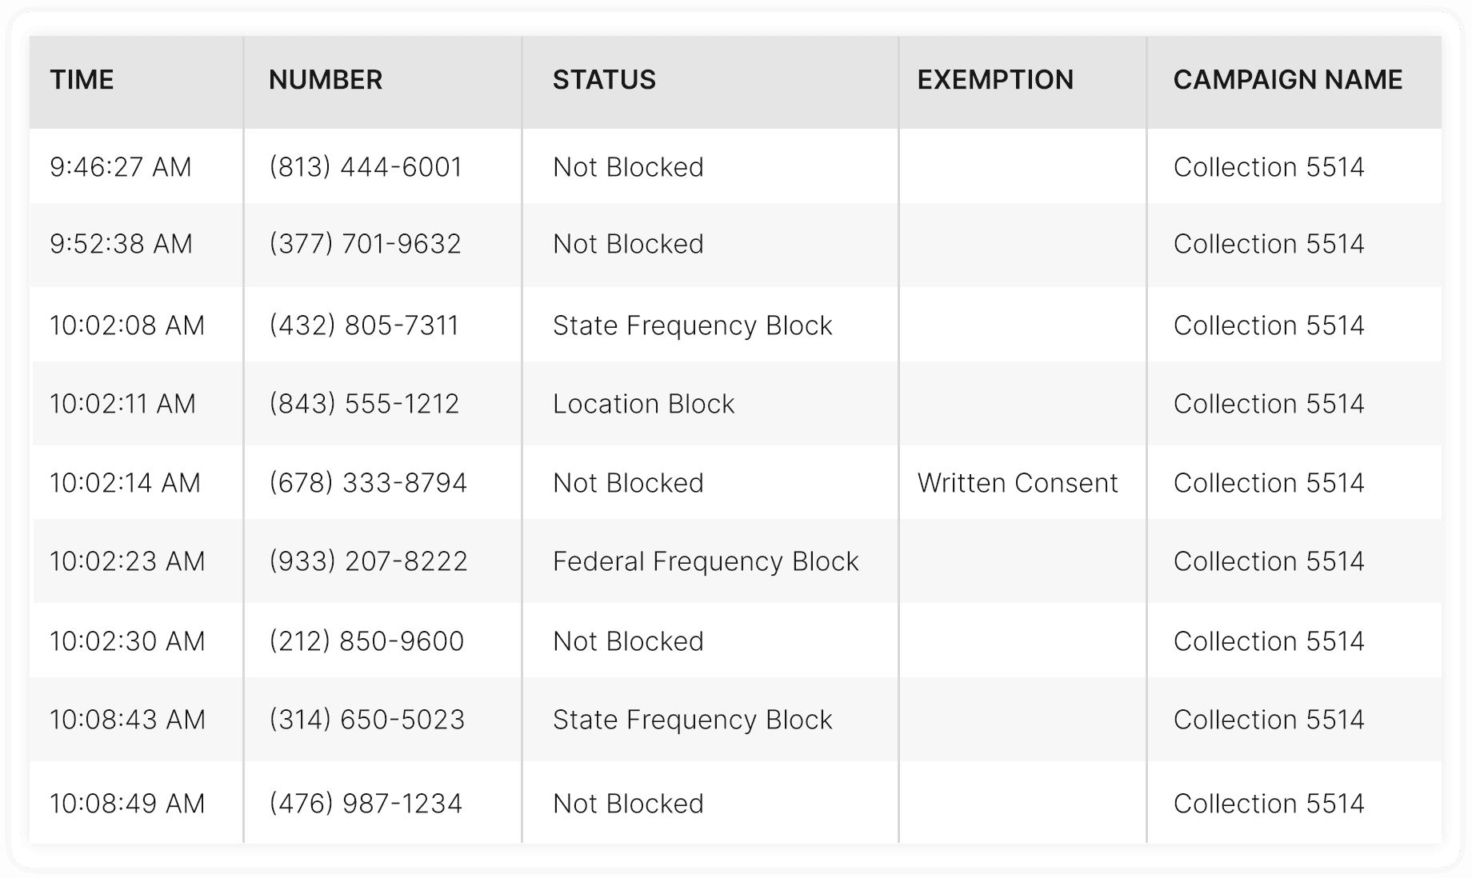Click the Federal Frequency Block status

click(x=706, y=561)
